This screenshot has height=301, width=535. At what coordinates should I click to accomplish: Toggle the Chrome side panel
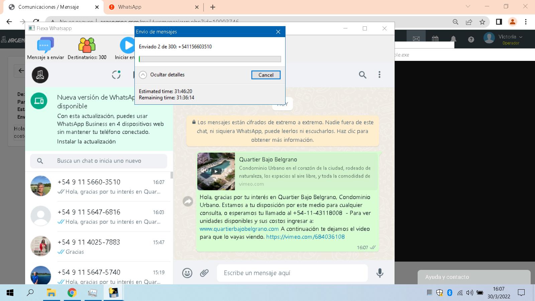point(499,22)
